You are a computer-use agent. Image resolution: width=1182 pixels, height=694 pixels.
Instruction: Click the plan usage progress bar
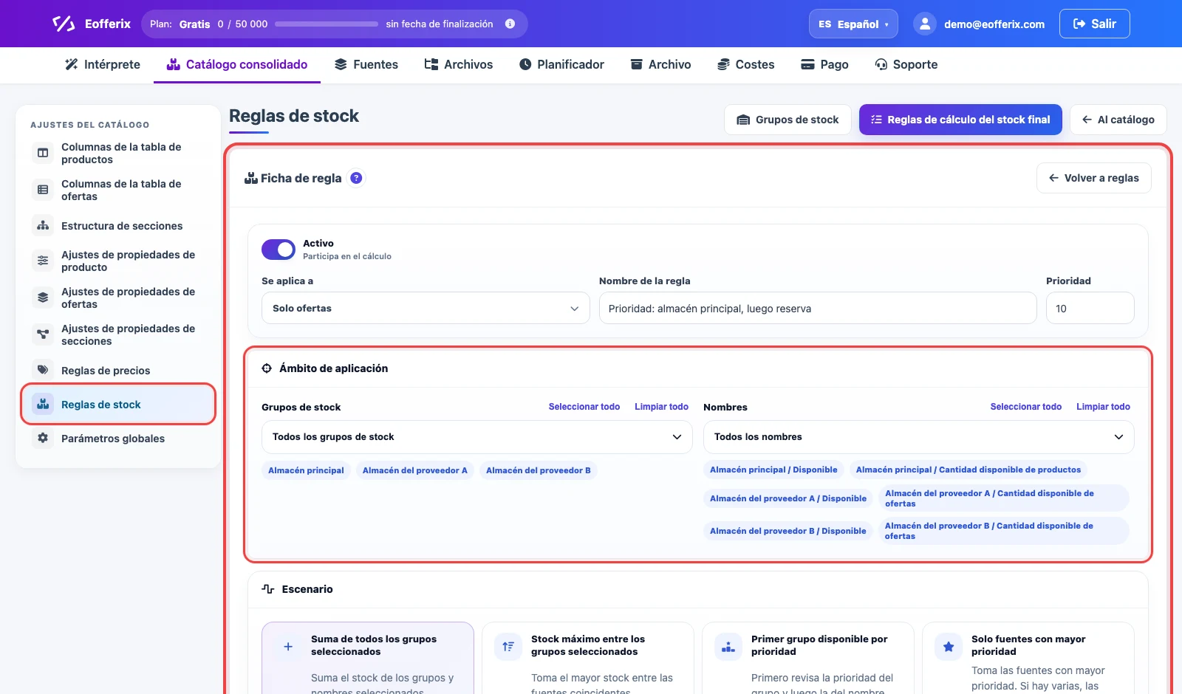327,24
